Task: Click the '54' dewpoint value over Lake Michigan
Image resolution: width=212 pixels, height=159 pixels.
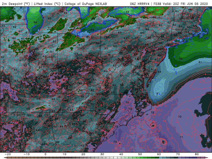Action: (x=35, y=22)
